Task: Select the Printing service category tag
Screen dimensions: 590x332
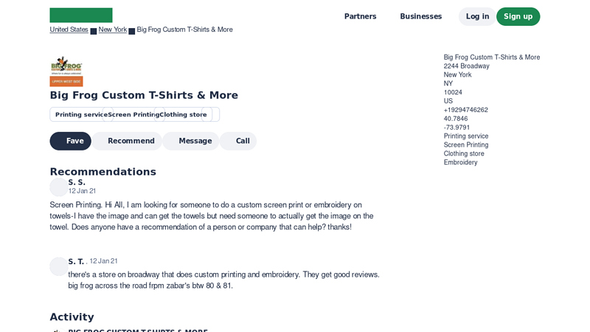Action: [81, 114]
